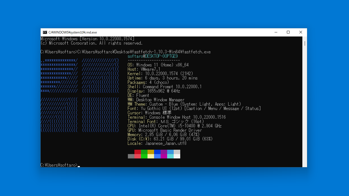The image size is (349, 196).
Task: Click the dark yellow swatch in top row
Action: [x=151, y=152]
